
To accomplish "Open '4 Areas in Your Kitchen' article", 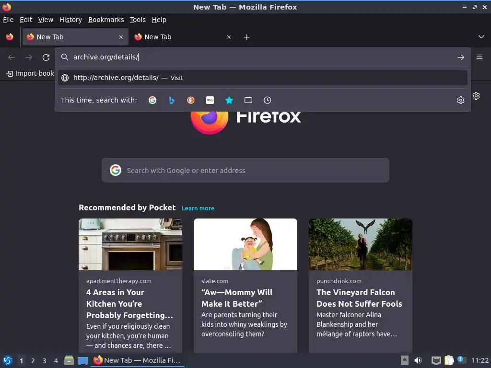I will tap(129, 304).
